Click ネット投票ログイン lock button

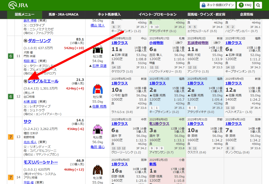pos(217,5)
